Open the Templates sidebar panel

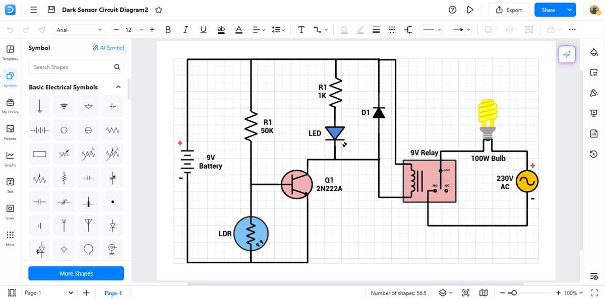(x=10, y=52)
